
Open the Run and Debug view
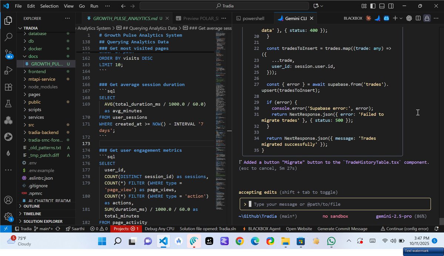[8, 70]
